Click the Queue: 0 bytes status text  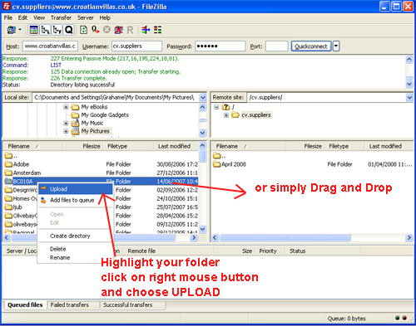point(346,319)
